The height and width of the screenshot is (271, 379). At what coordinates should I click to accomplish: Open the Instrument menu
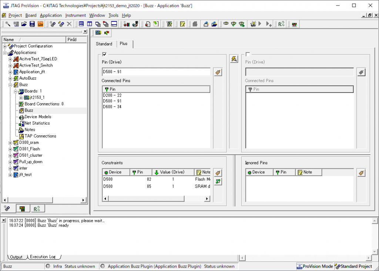[76, 15]
